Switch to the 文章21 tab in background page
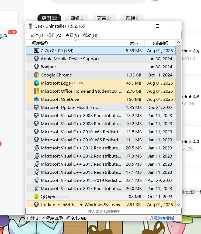The width and height of the screenshot is (201, 234). click(x=104, y=18)
